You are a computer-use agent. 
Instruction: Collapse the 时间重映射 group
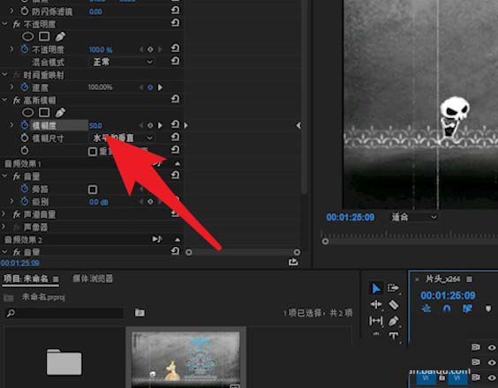tap(4, 74)
